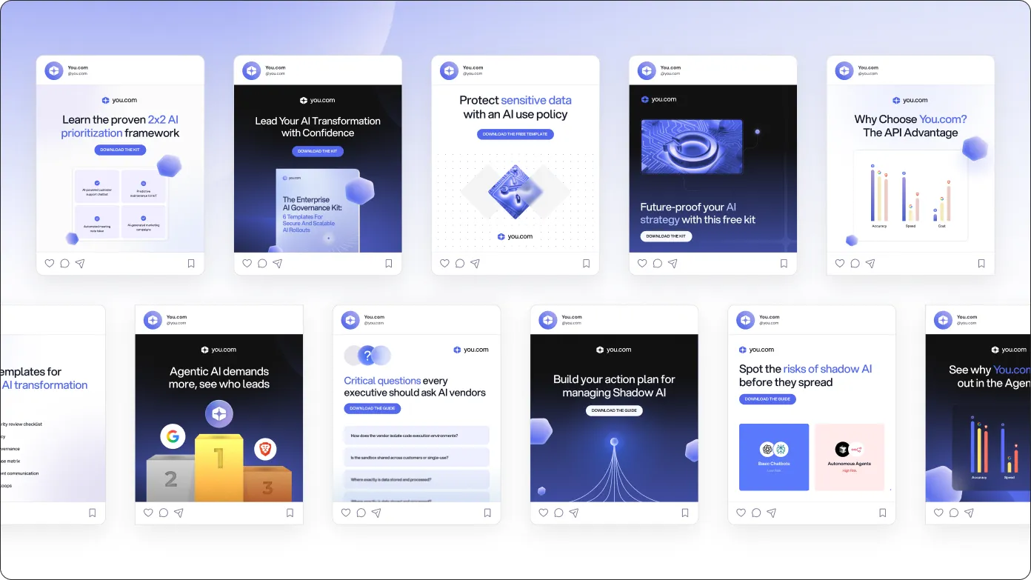The width and height of the screenshot is (1031, 580).
Task: Bookmark the 'Protect sensitive data' post
Action: tap(586, 263)
